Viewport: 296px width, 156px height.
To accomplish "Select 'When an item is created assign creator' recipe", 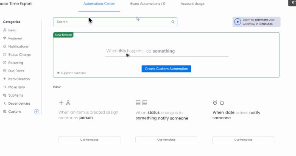I will (x=88, y=115).
